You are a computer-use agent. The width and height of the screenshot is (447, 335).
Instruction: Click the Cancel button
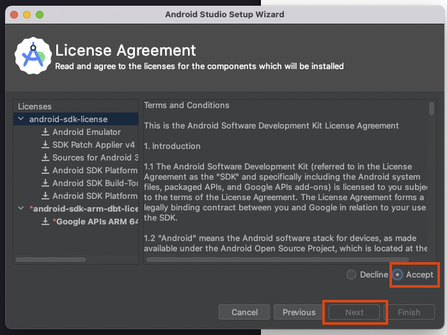point(244,312)
